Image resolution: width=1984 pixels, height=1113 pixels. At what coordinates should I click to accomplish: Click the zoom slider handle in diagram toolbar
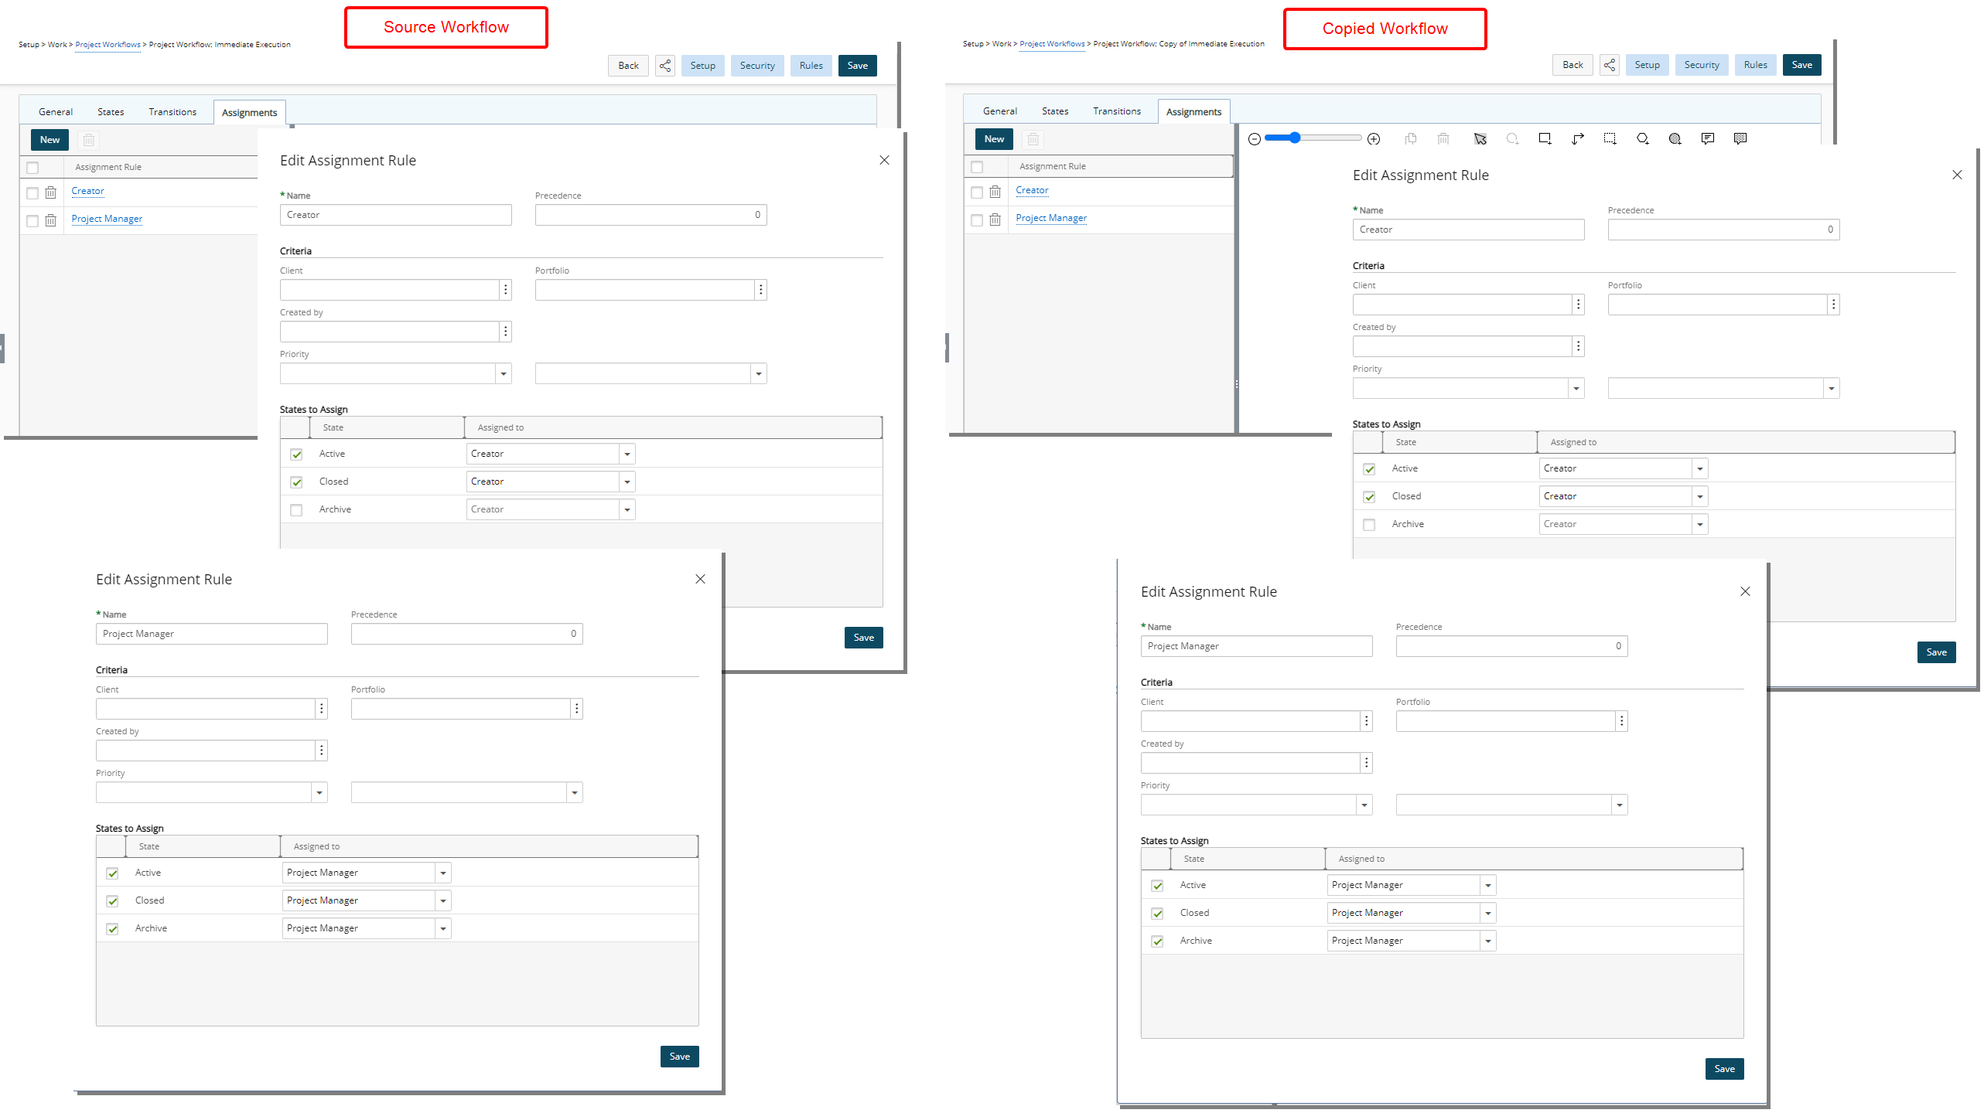point(1295,138)
